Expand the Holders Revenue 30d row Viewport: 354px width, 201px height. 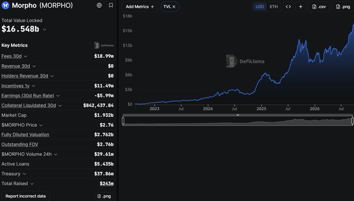[52, 76]
